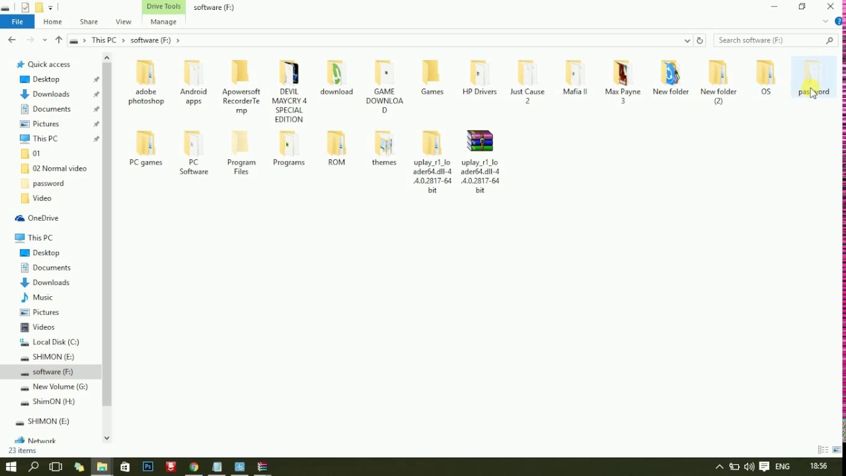
Task: Select the HP Drivers folder
Action: pos(480,77)
